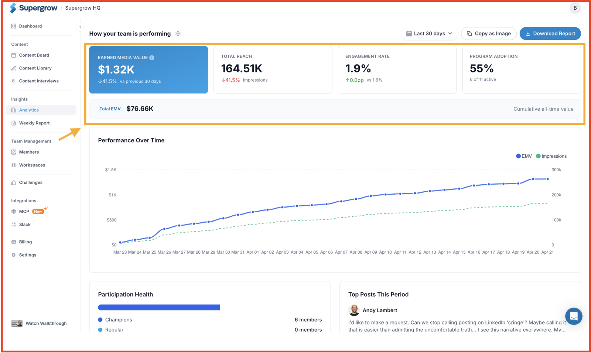Click the Total EMV $76.66K value

pyautogui.click(x=140, y=109)
